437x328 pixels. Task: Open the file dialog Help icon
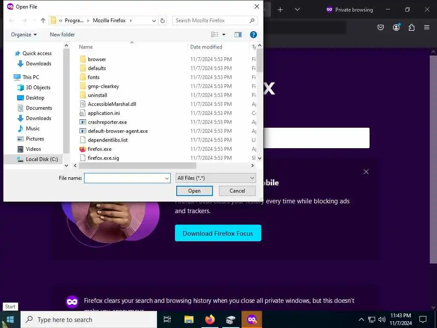[x=253, y=35]
